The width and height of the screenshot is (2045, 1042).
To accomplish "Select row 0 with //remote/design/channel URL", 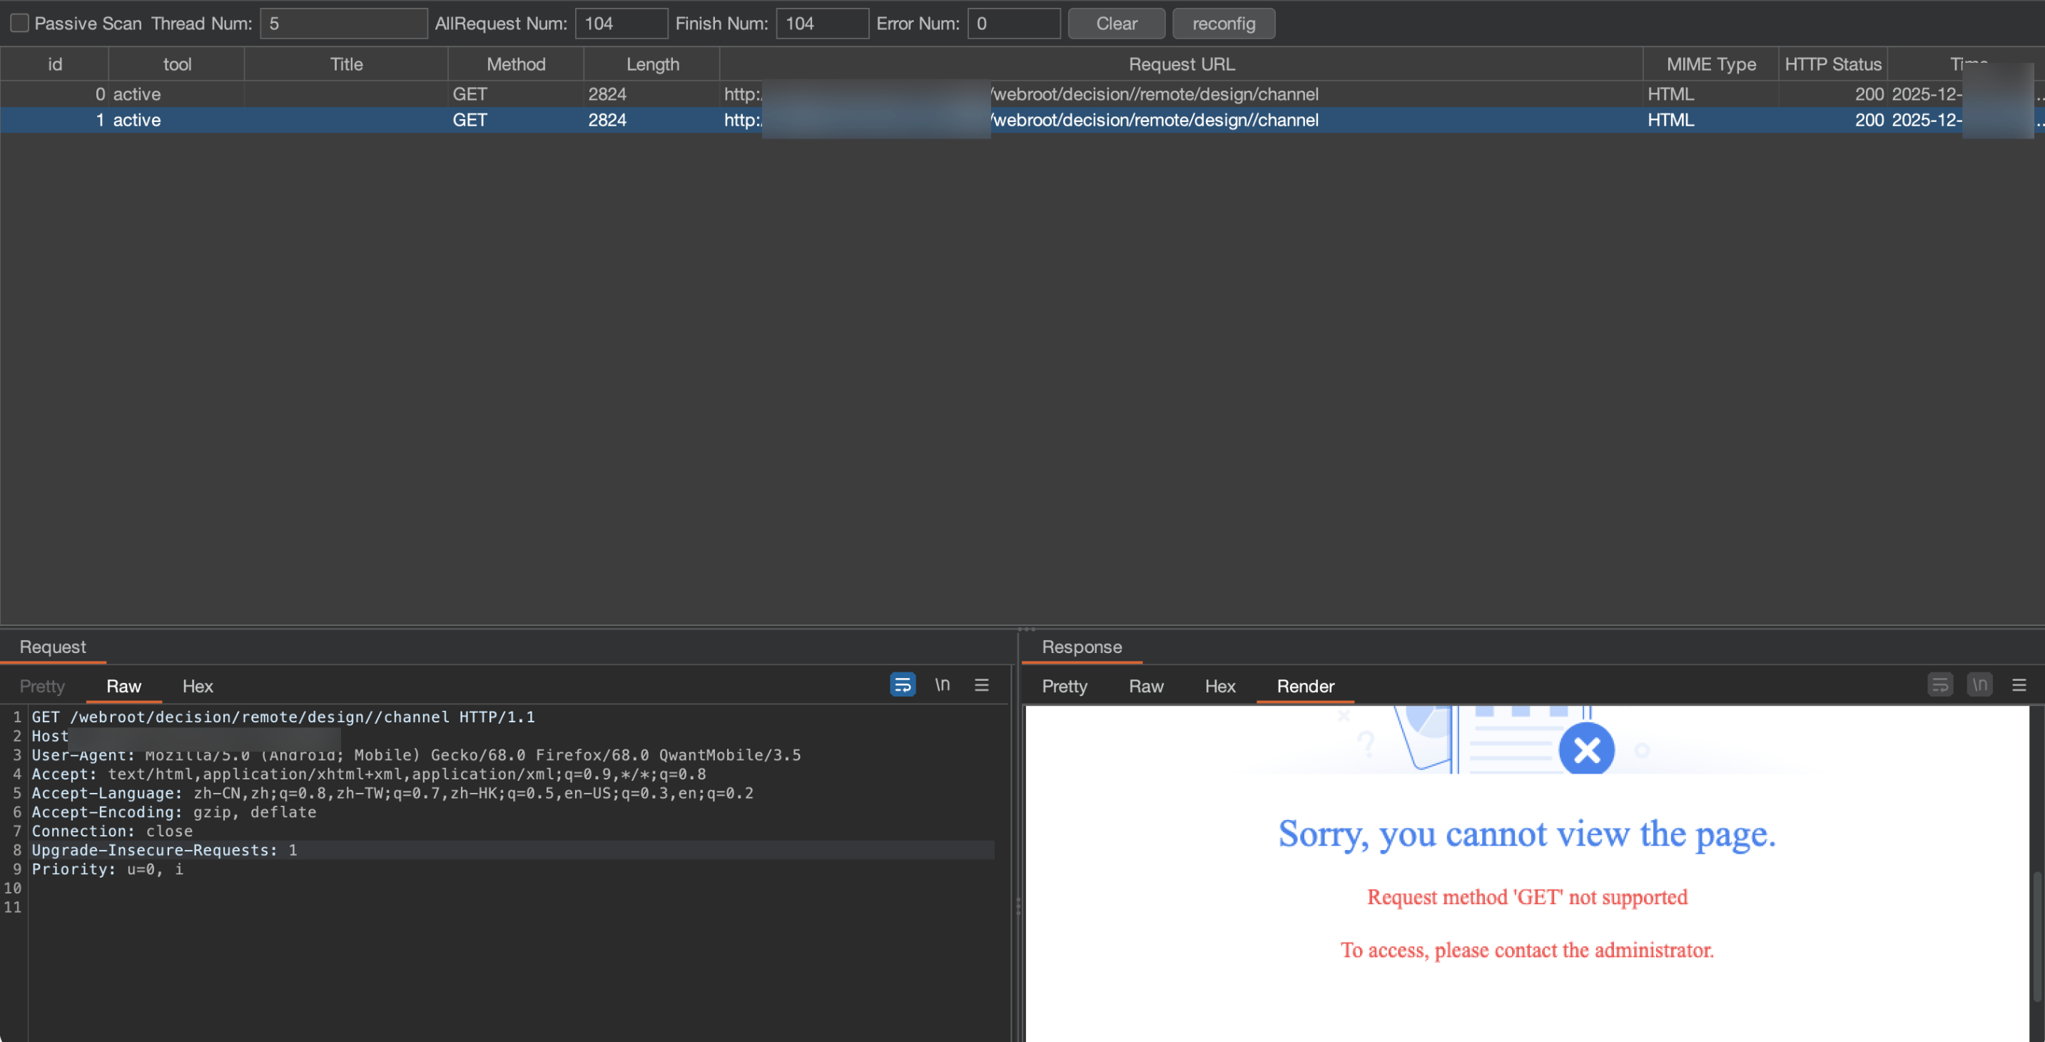I will (x=1022, y=93).
